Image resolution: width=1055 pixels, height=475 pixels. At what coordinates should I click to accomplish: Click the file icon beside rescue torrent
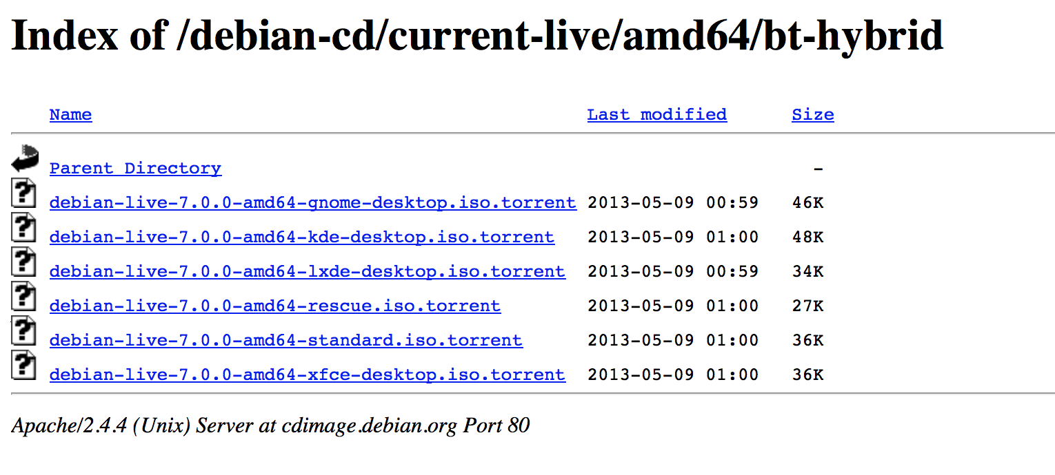[23, 296]
